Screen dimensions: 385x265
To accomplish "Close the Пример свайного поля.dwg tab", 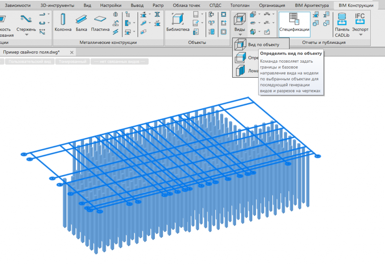I will [72, 52].
